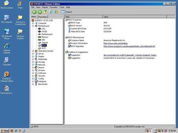Click the Security shield tree icon
Screen dimensions: 178x133
pyautogui.click(x=36, y=76)
